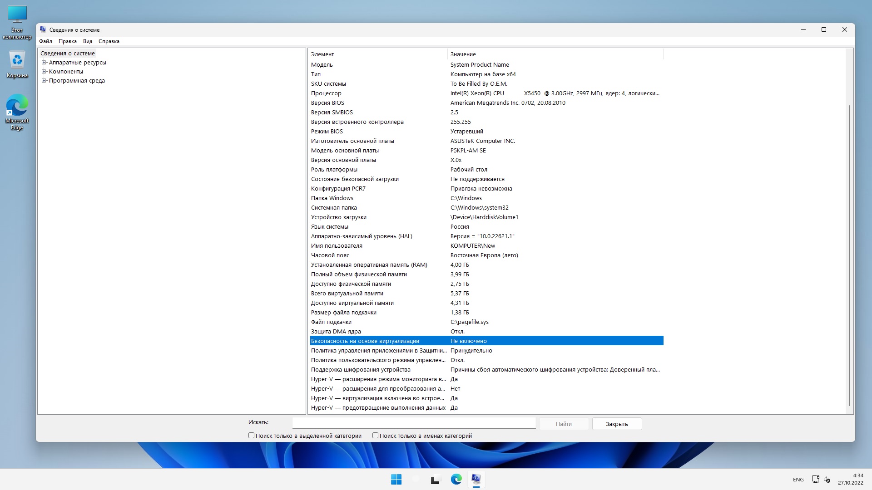Enable Поиск только в именах категорий checkbox
This screenshot has width=872, height=490.
[x=375, y=436]
